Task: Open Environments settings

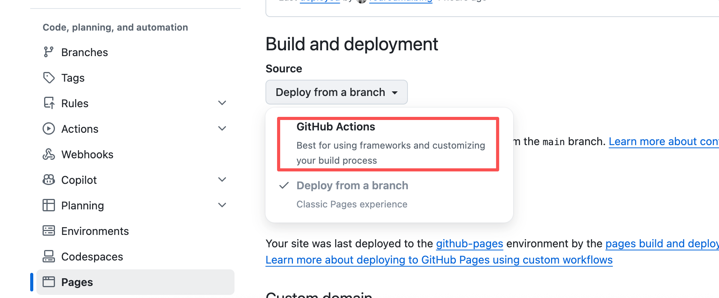Action: pyautogui.click(x=135, y=231)
